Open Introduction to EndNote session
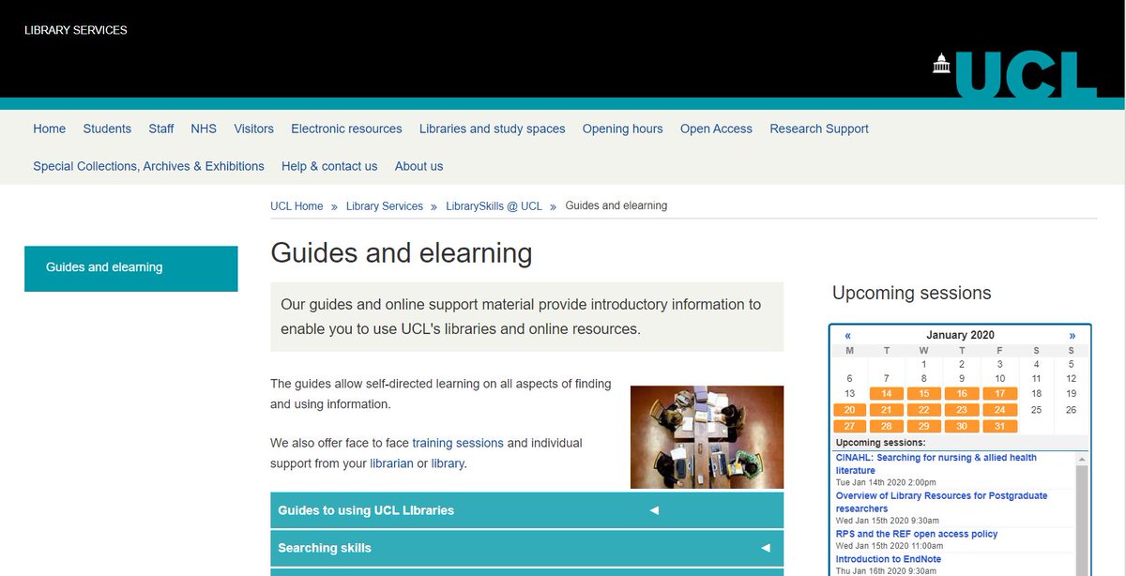Screen dimensions: 1126x576 pyautogui.click(x=889, y=559)
